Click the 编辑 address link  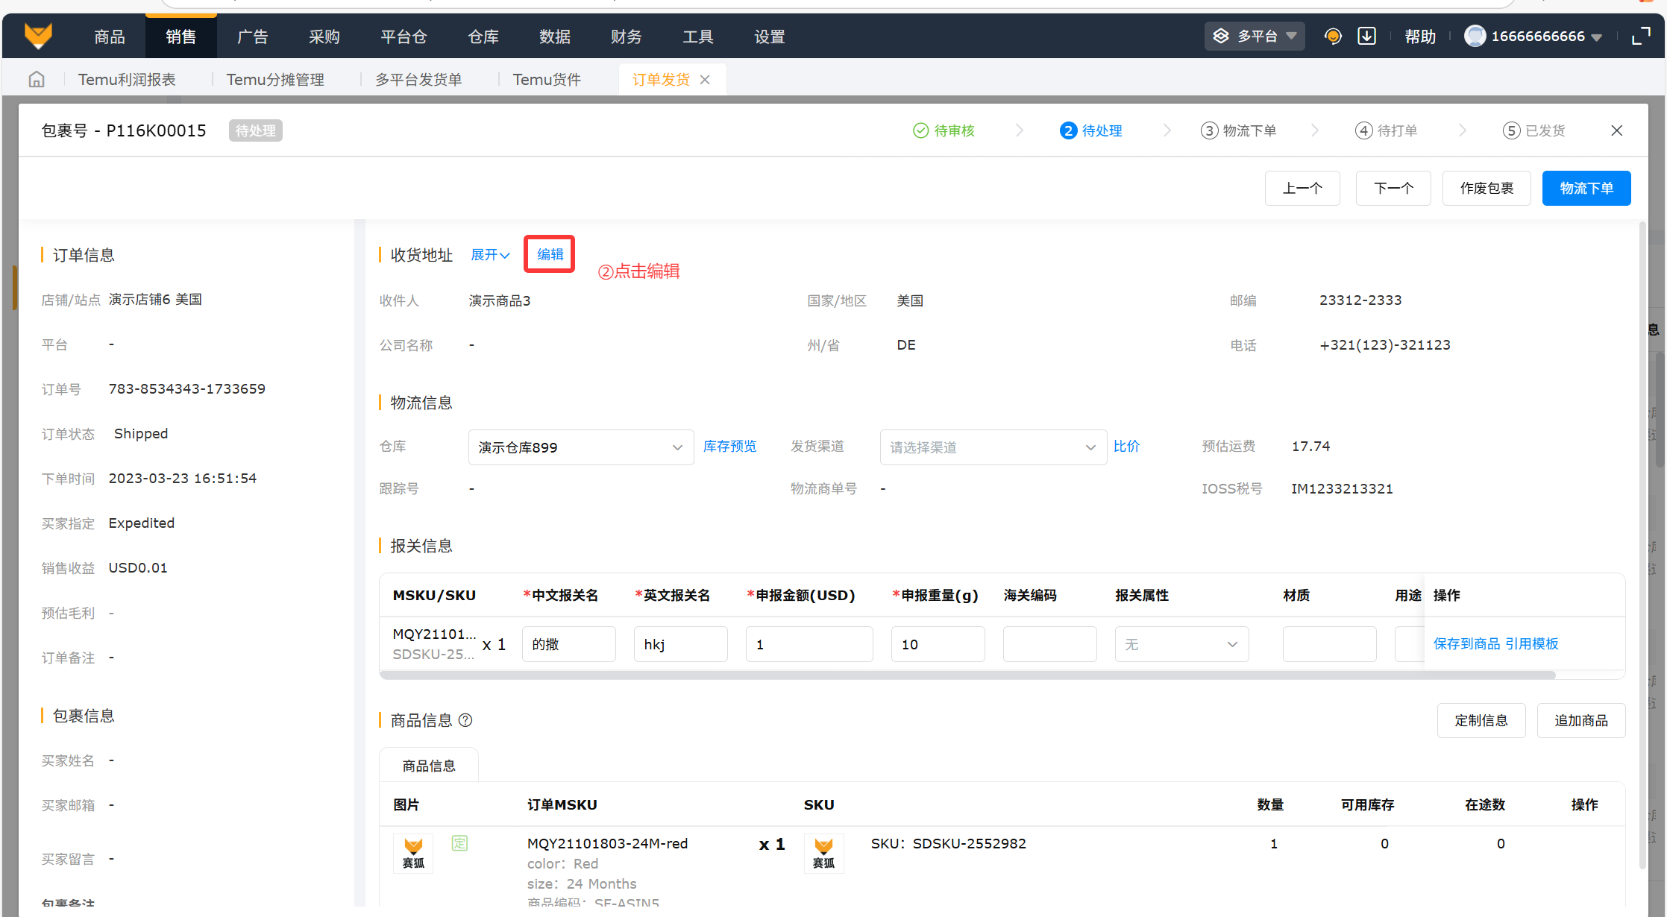click(550, 254)
